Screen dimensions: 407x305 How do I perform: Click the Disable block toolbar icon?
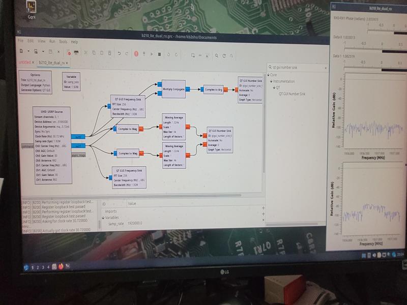(x=200, y=55)
